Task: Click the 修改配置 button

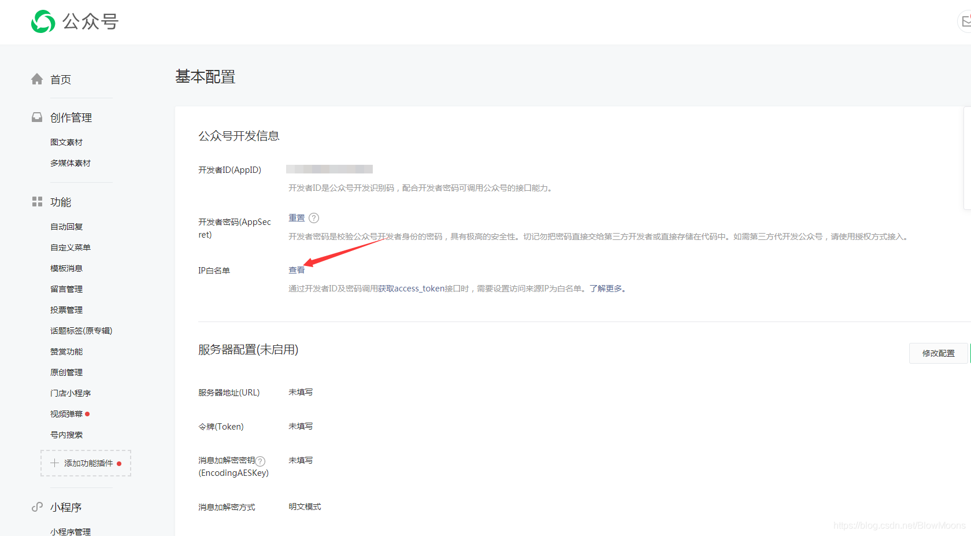Action: (939, 353)
